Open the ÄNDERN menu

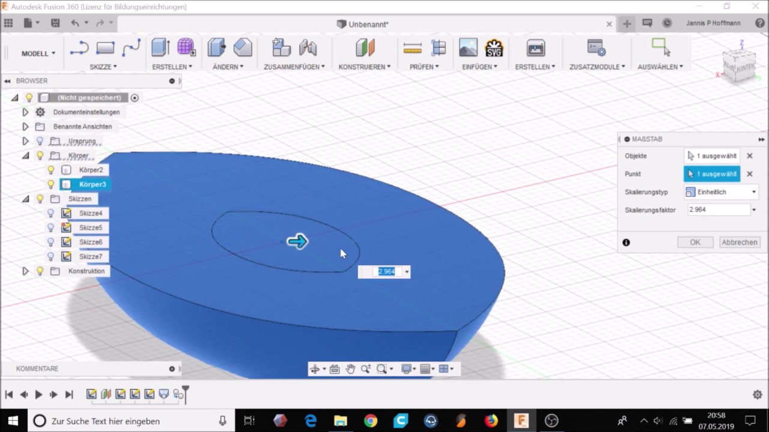point(228,67)
